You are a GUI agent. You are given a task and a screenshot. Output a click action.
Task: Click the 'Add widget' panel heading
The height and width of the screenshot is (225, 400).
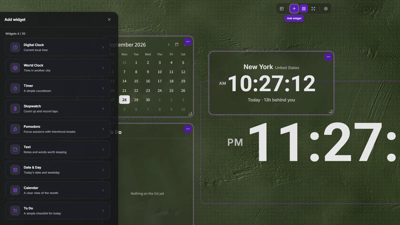coord(15,19)
